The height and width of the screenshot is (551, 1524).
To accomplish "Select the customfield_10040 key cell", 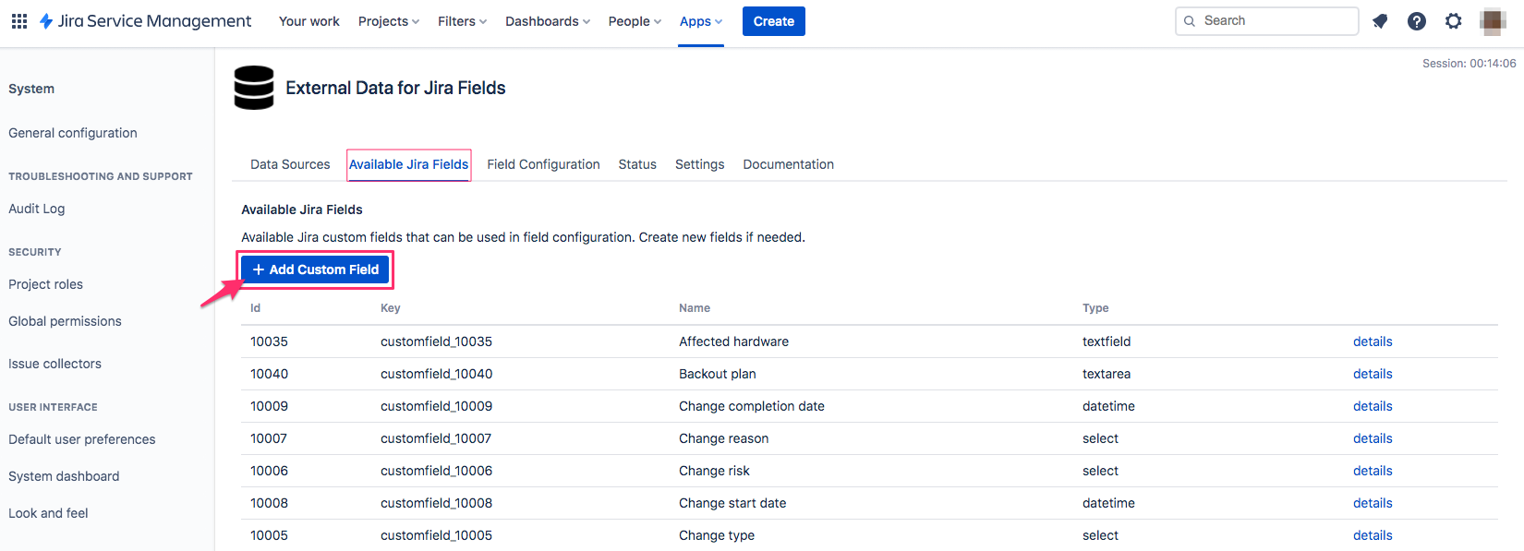I will (436, 374).
